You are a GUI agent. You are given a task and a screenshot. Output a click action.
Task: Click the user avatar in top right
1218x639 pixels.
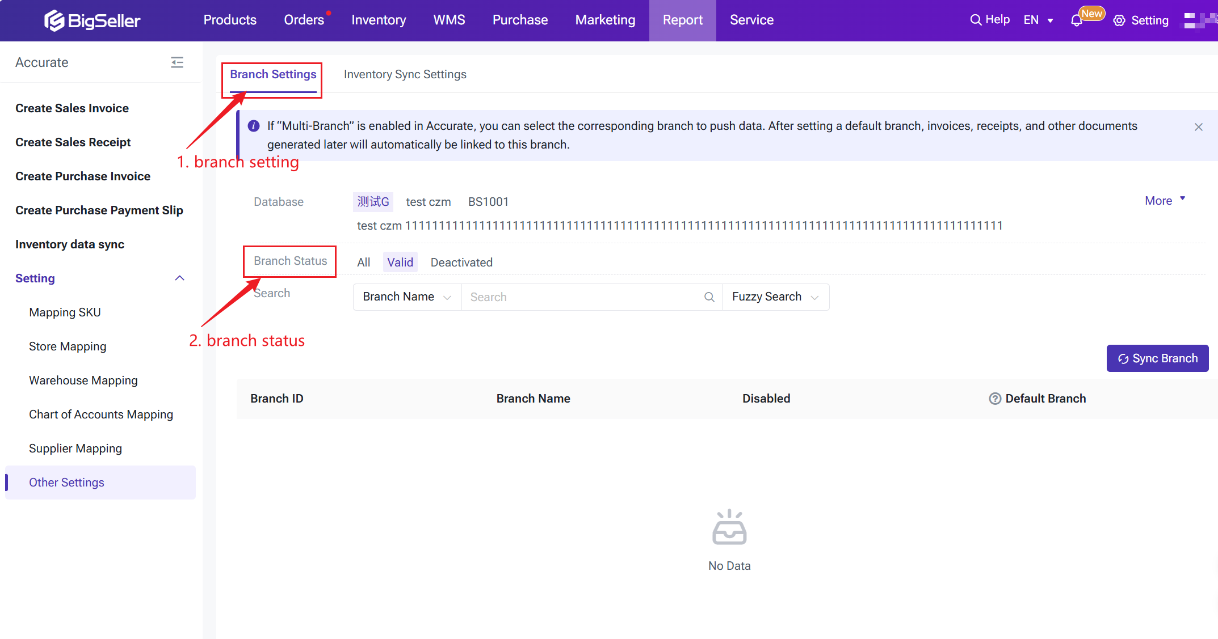[x=1199, y=20]
